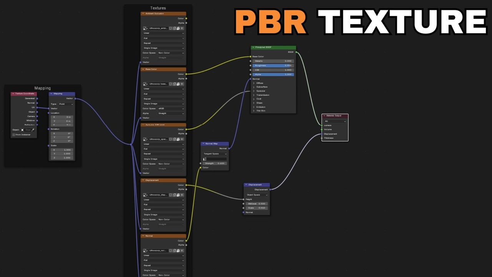492x277 pixels.
Task: Click the Textures frame label
Action: pos(158,8)
